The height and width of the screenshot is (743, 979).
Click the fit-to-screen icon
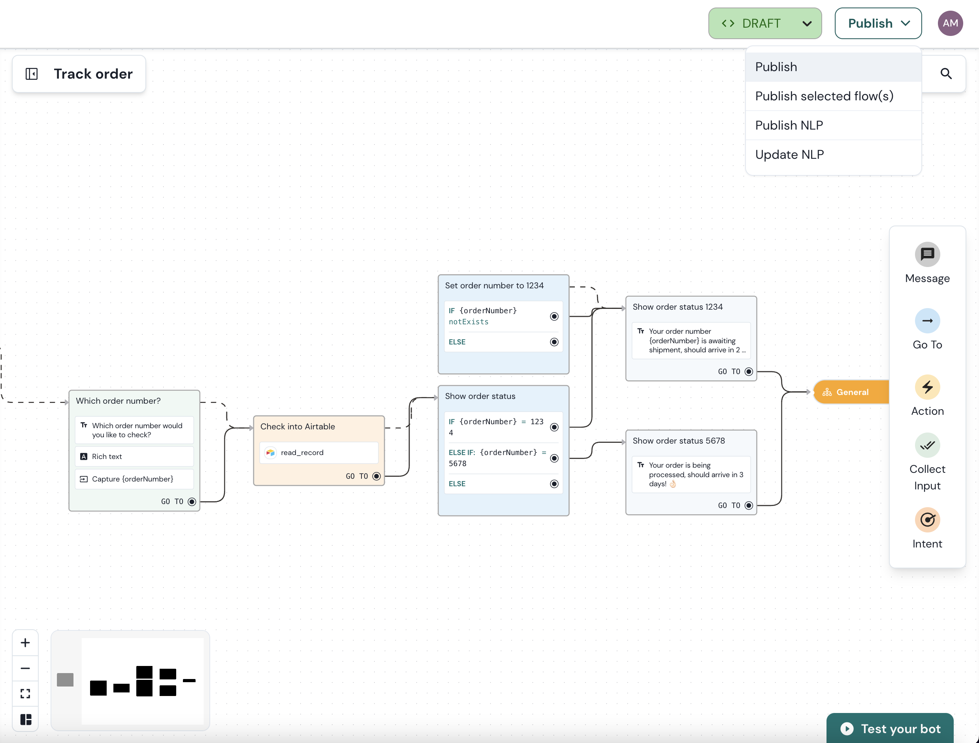[25, 694]
